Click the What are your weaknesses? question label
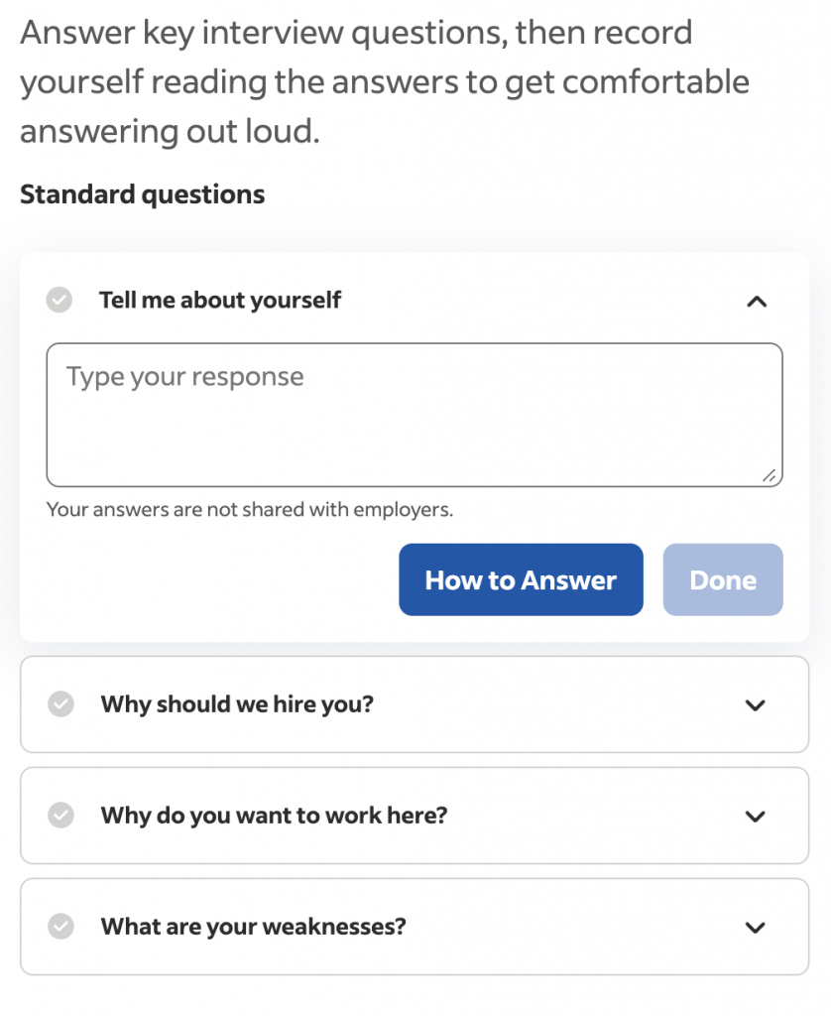This screenshot has width=831, height=1016. 252,927
